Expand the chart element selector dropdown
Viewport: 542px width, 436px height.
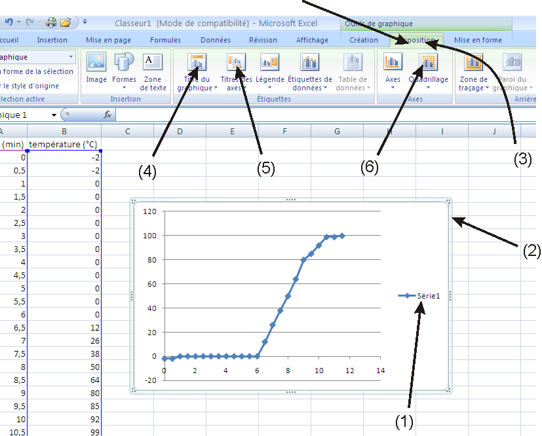tap(71, 57)
